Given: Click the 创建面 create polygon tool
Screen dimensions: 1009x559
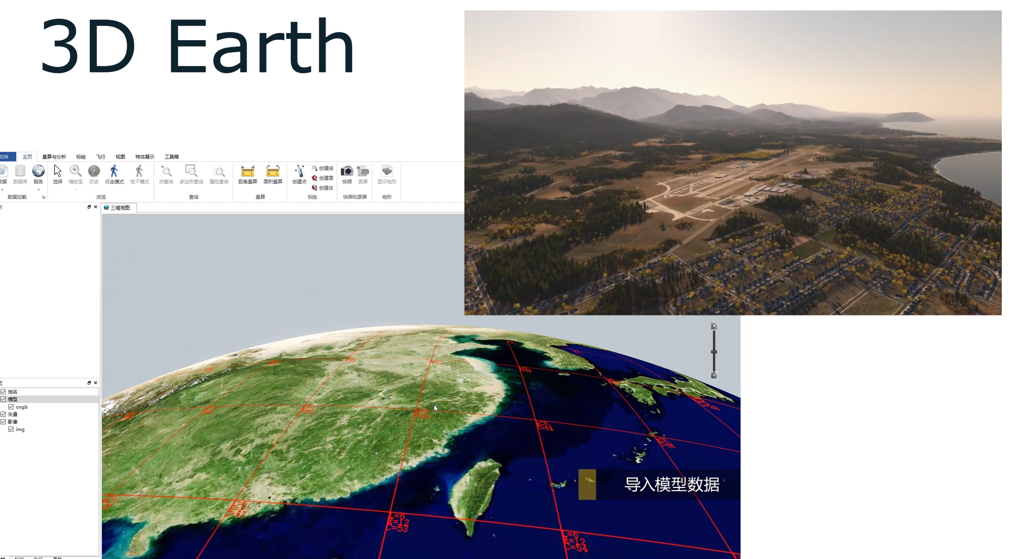Looking at the screenshot, I should pyautogui.click(x=322, y=178).
